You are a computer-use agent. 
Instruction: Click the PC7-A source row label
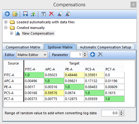tap(13, 99)
